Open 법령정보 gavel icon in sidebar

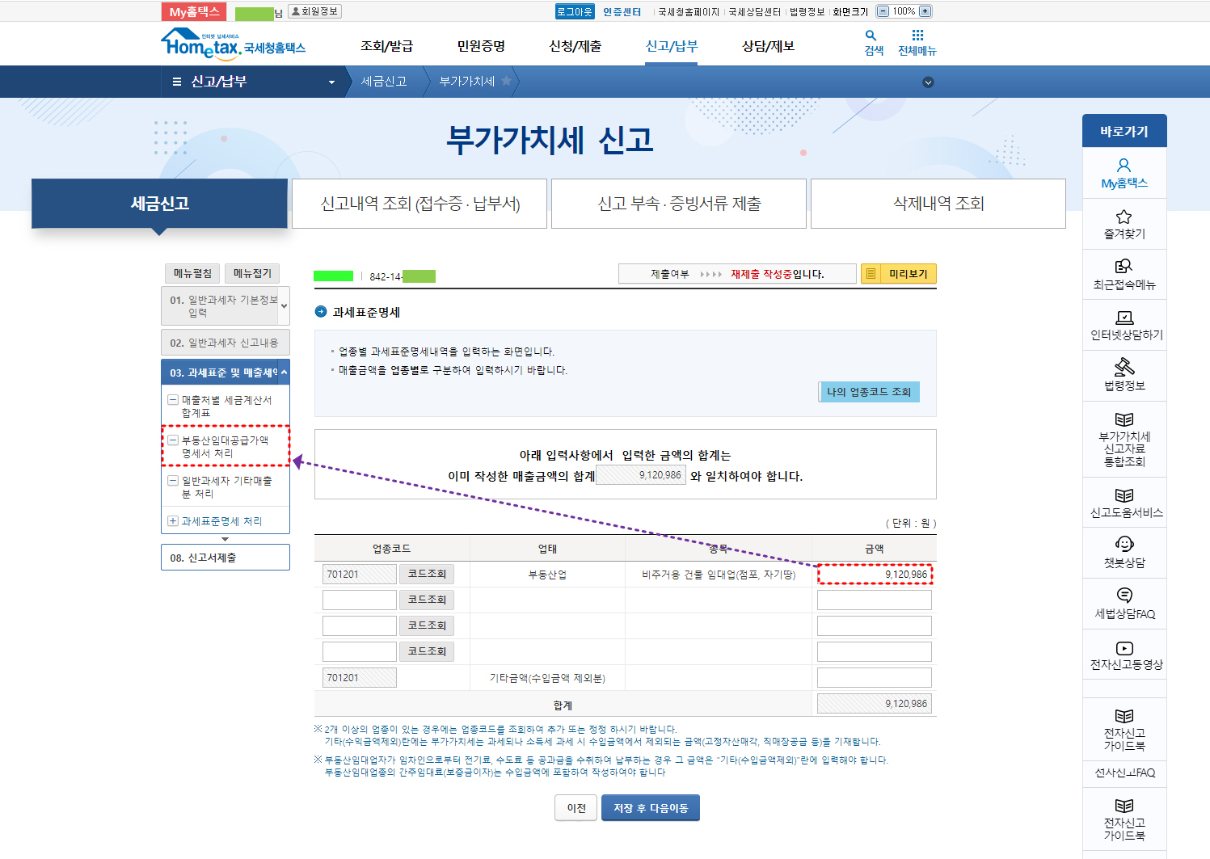coord(1124,367)
